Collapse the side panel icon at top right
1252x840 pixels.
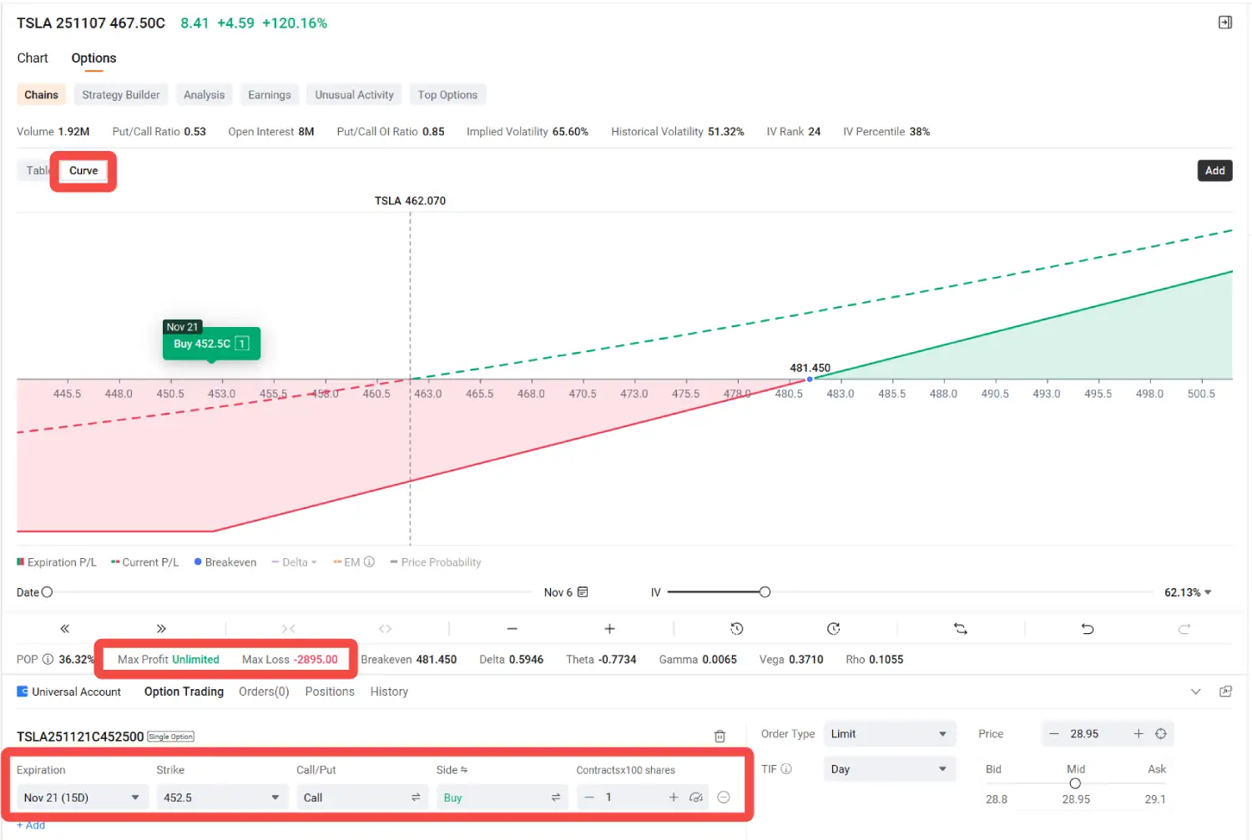click(x=1225, y=23)
